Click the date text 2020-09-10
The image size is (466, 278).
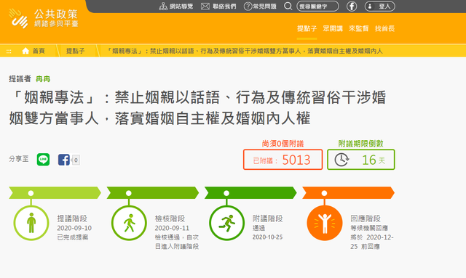[x=74, y=228]
